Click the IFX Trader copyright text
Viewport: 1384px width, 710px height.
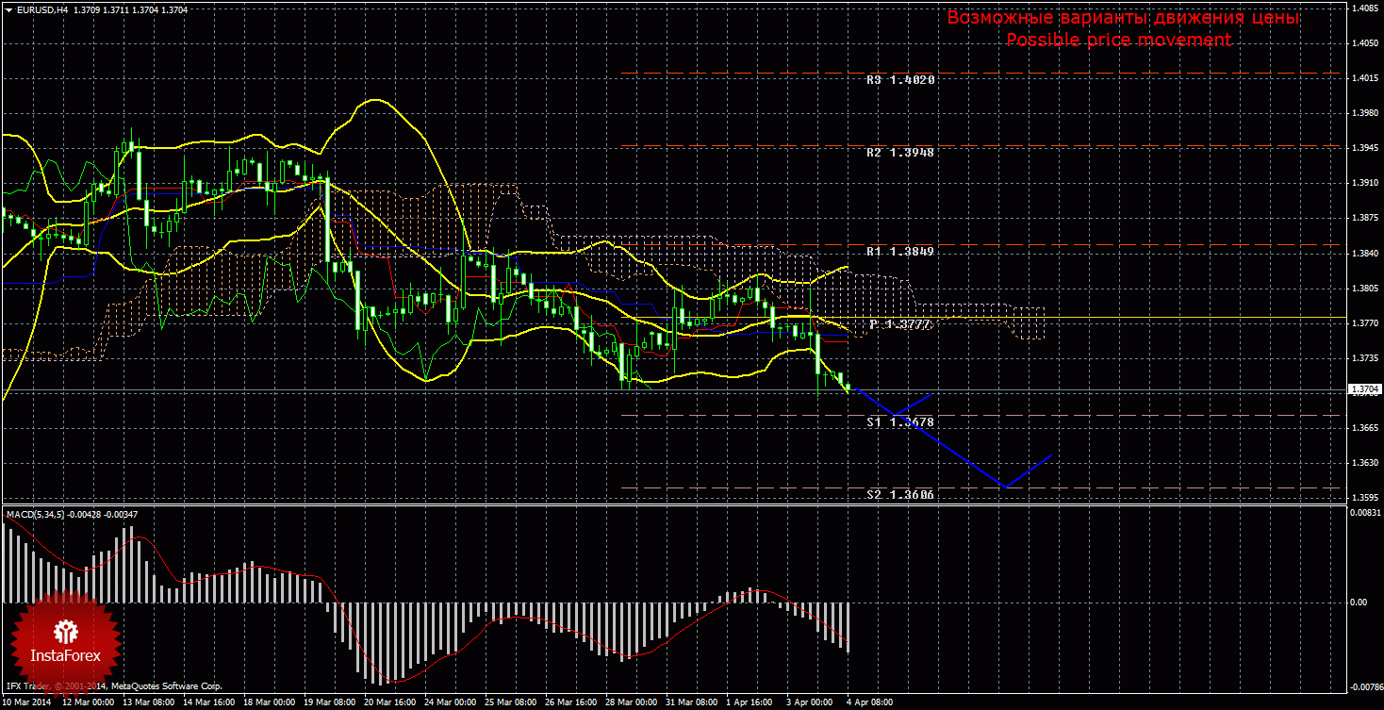pos(113,686)
